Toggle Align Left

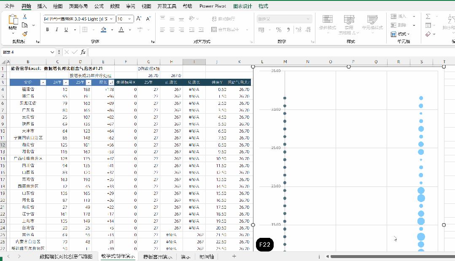(162, 29)
